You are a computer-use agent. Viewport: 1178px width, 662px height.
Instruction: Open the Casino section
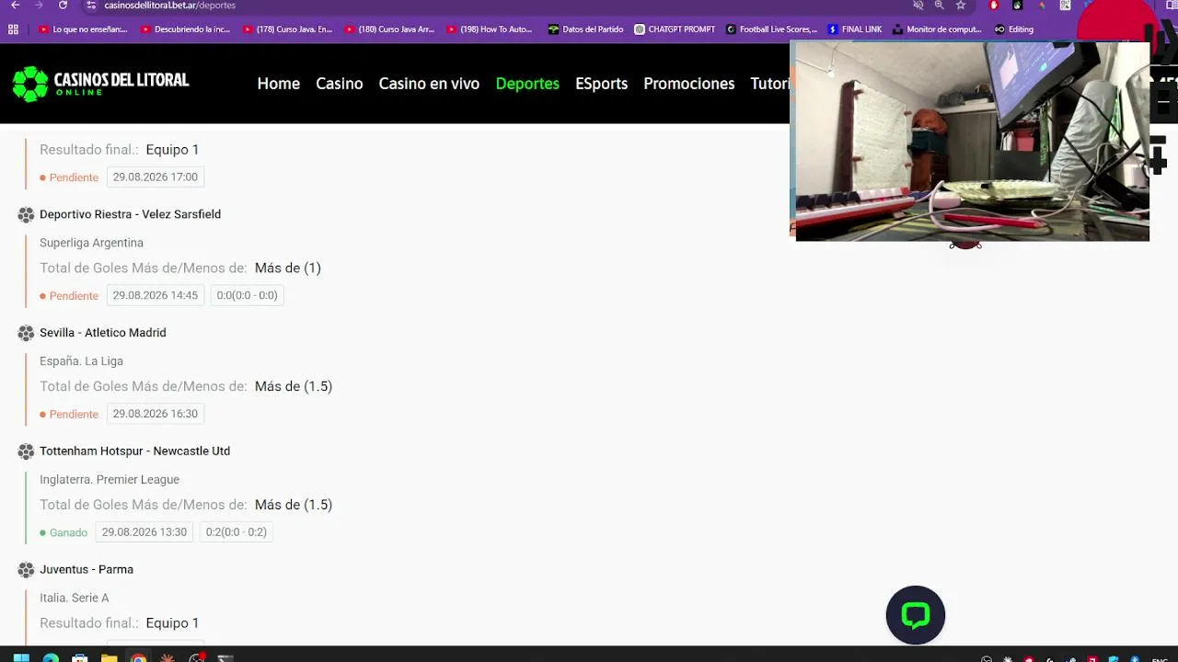(x=340, y=84)
